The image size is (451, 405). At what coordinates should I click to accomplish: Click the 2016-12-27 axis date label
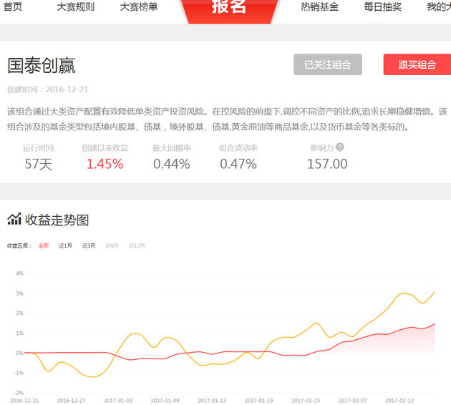coord(71,401)
